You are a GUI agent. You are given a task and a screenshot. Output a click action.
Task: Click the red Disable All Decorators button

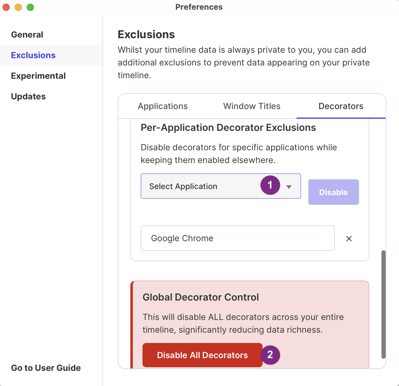202,355
